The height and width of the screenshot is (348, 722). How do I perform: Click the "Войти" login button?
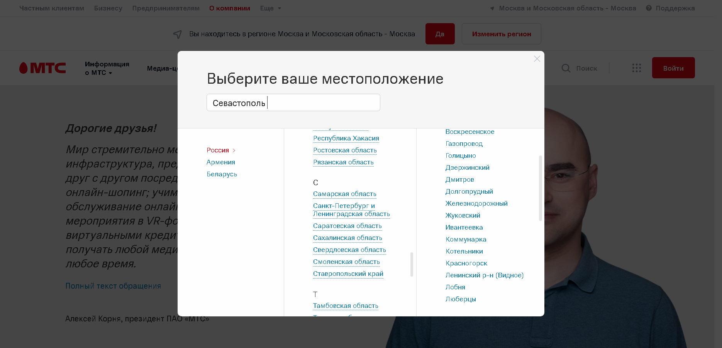[x=673, y=68]
